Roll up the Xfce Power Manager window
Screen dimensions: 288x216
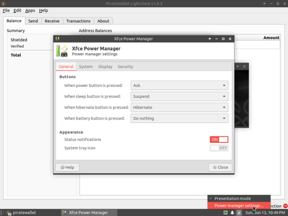pyautogui.click(x=210, y=39)
